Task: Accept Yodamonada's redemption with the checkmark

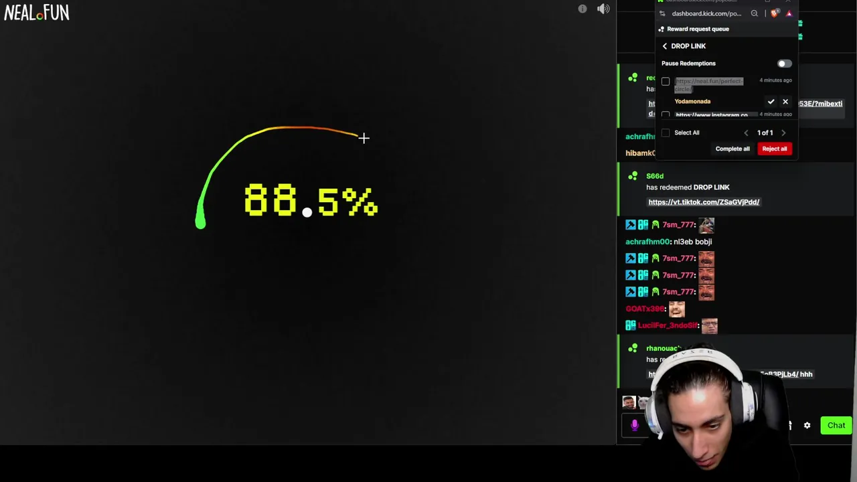Action: tap(771, 102)
